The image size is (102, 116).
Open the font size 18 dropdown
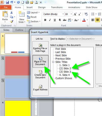tap(71, 14)
